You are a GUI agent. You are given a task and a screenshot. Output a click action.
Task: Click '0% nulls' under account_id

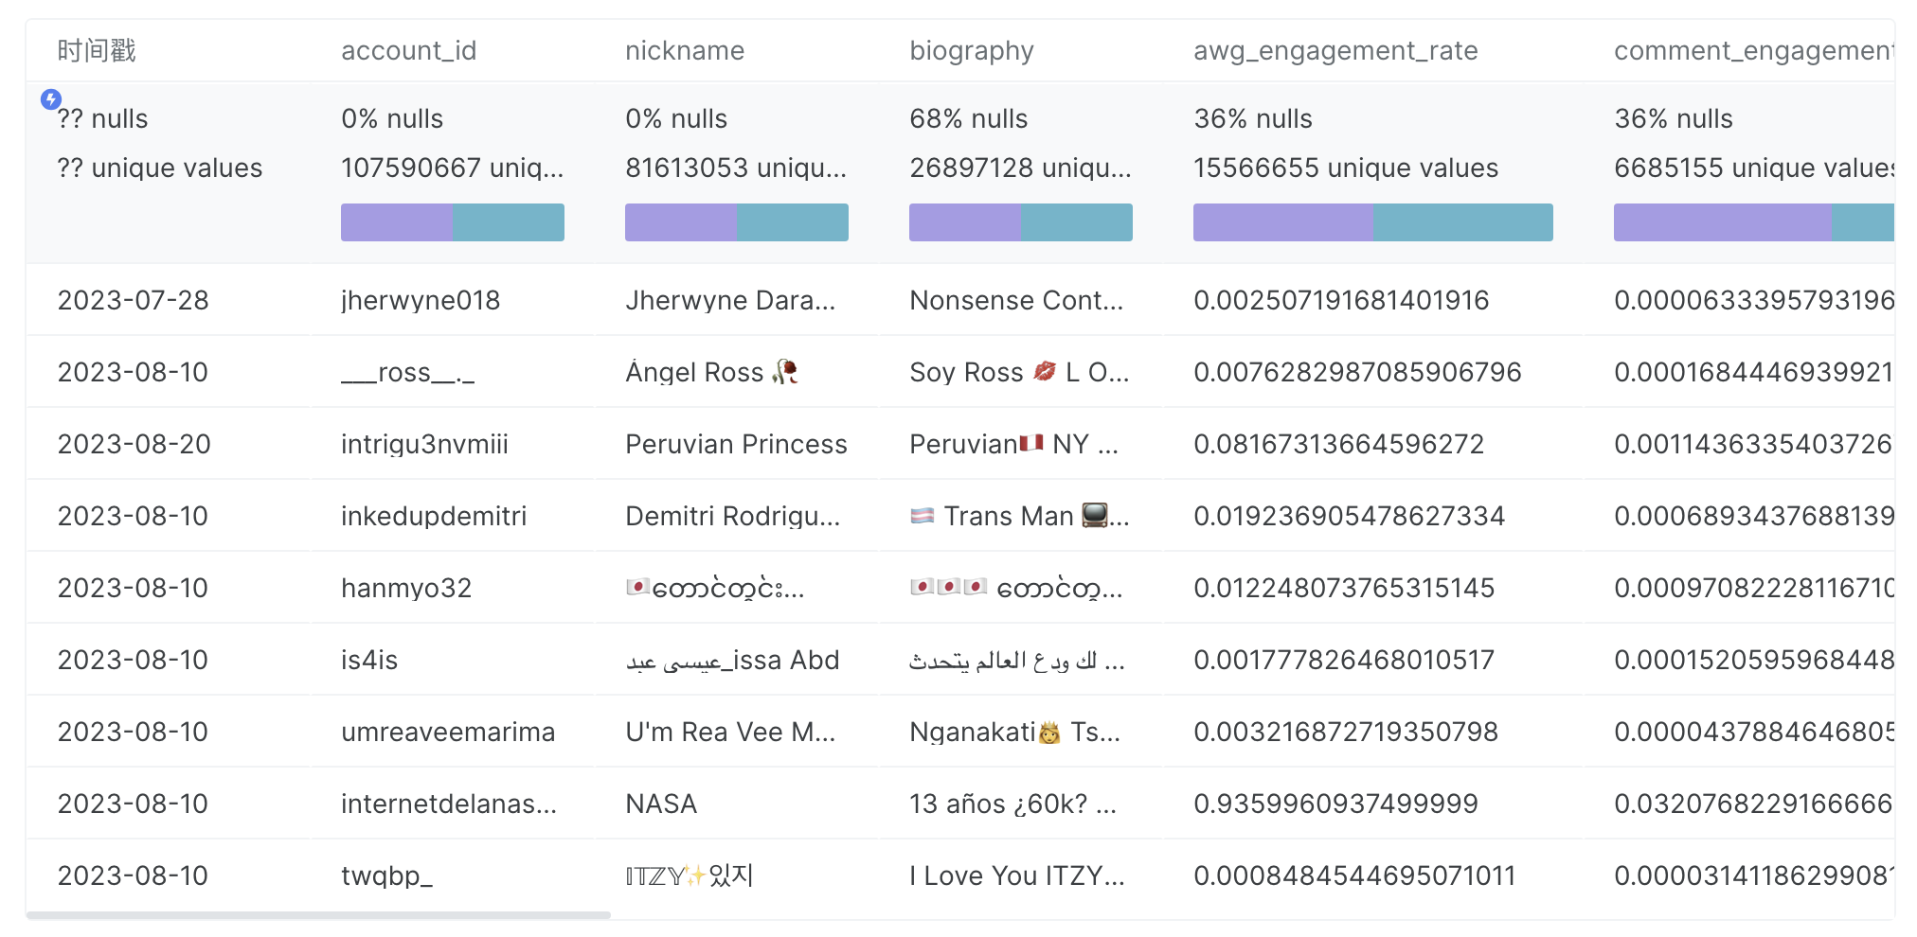pyautogui.click(x=392, y=118)
